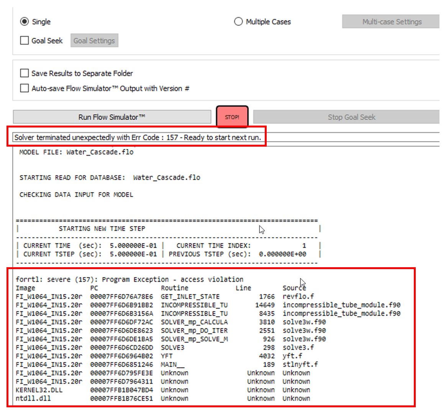Screen dimensions: 446x410
Task: Enable Auto-save Flow Simulator Output with Version #
Action: coord(25,88)
